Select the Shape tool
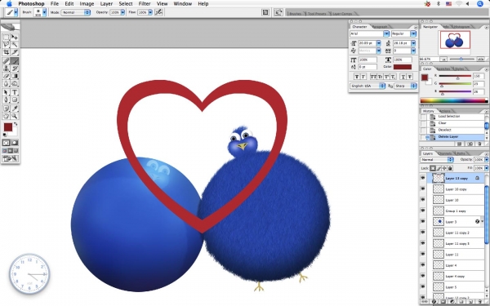 pos(15,100)
